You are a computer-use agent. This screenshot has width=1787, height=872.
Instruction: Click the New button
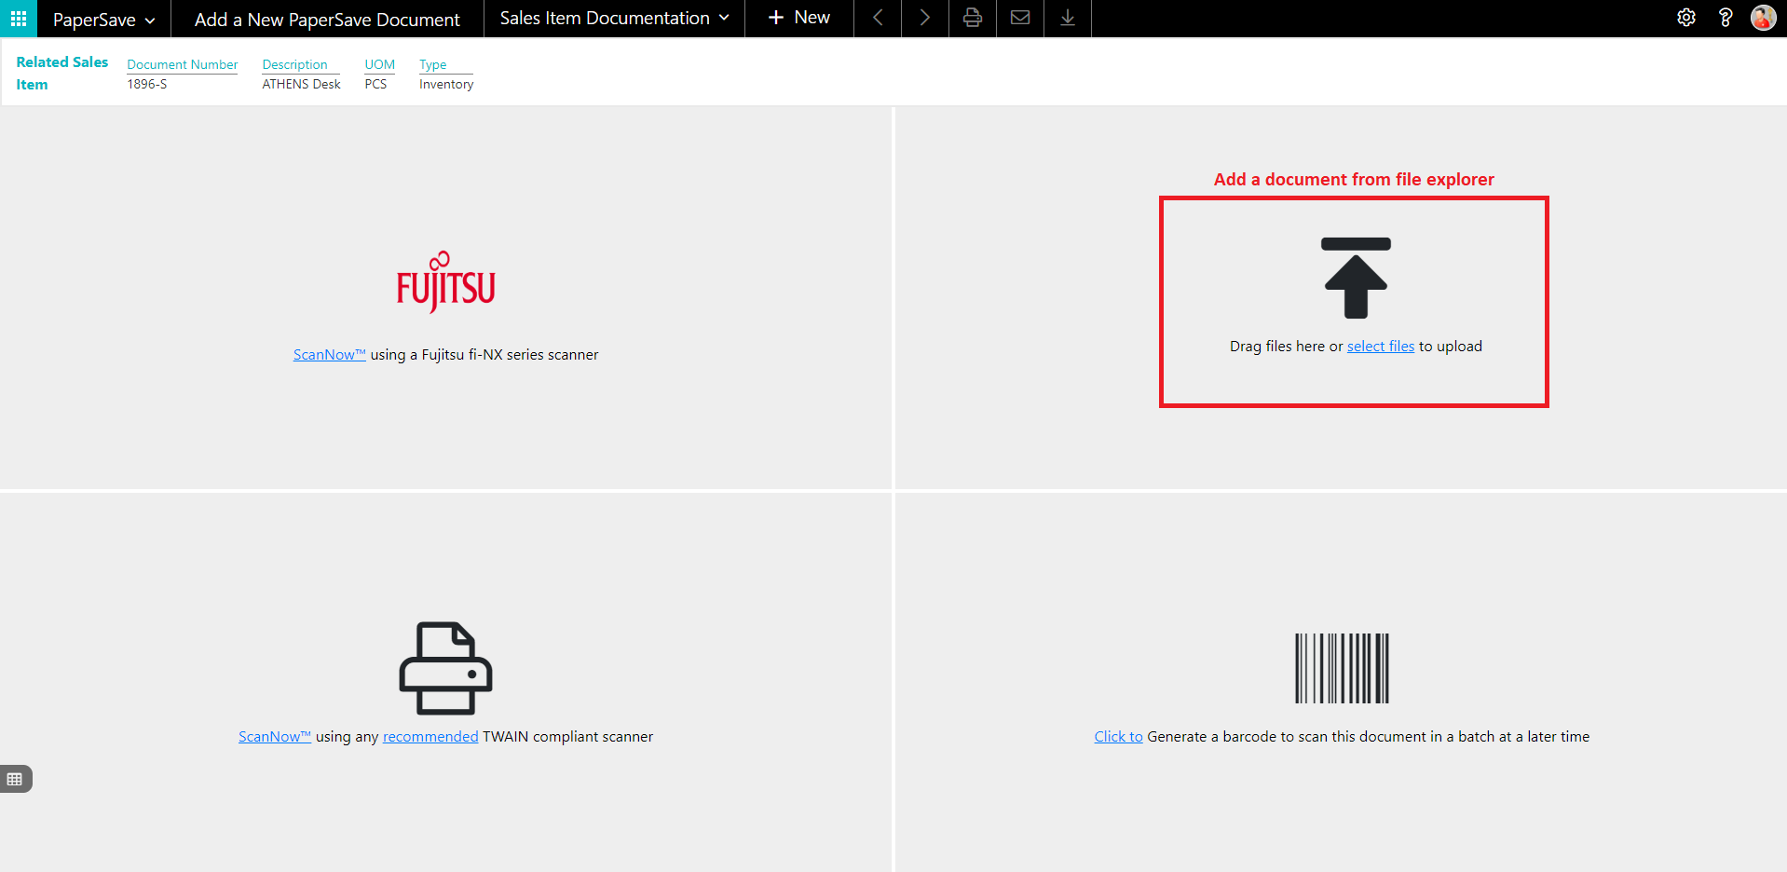[798, 18]
